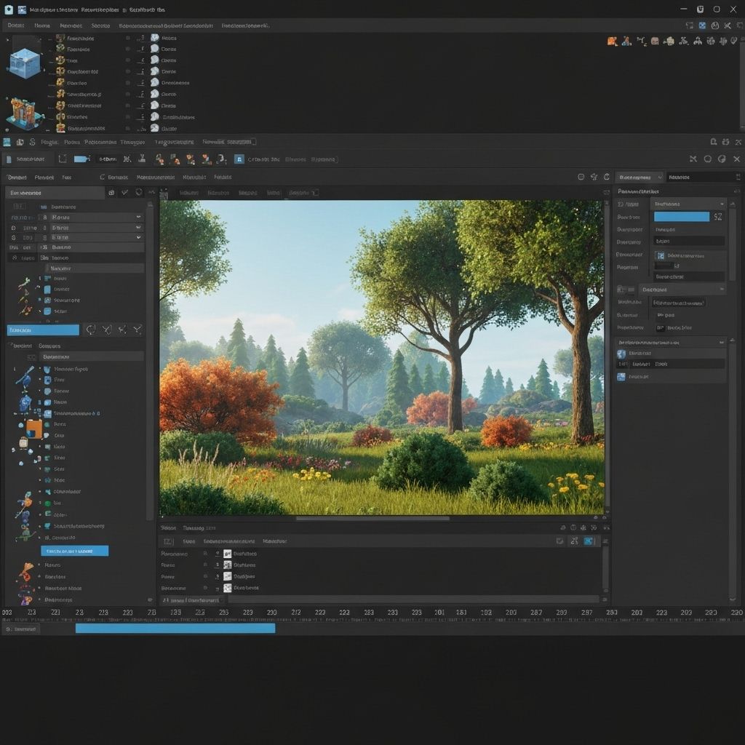Toggle the highlighted blue layout button in the timeline panel
The width and height of the screenshot is (745, 745).
[590, 541]
